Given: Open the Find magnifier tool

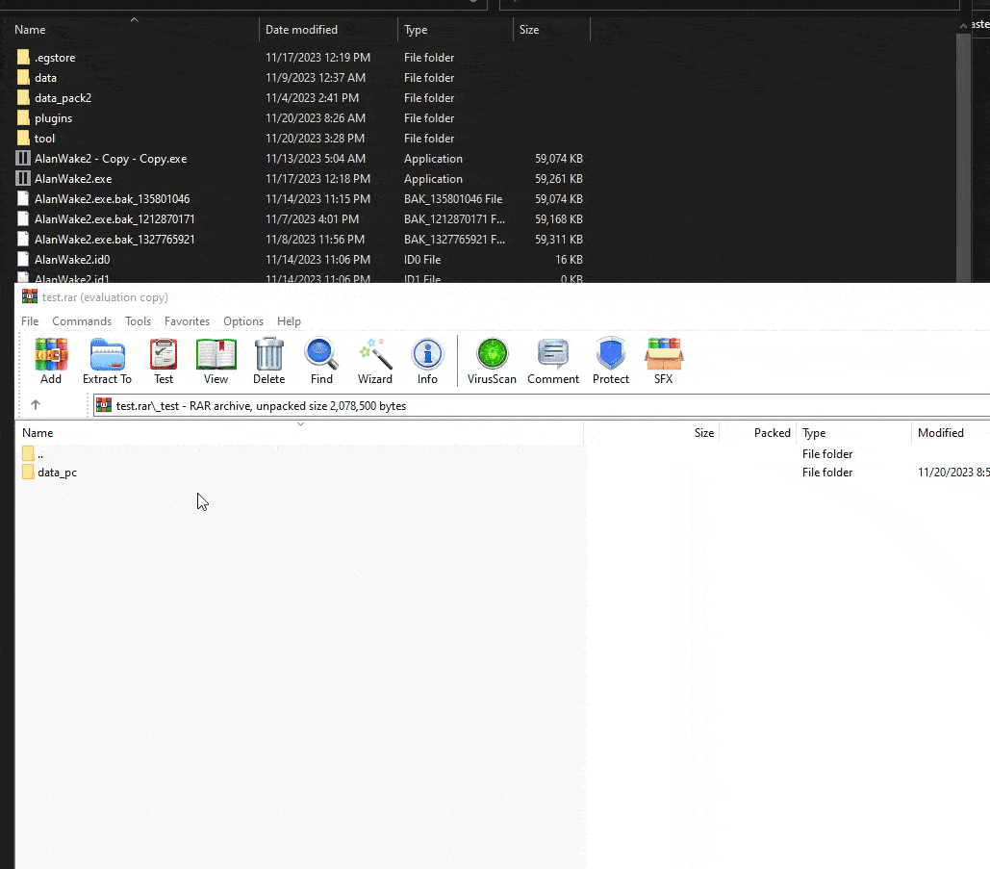Looking at the screenshot, I should 321,361.
